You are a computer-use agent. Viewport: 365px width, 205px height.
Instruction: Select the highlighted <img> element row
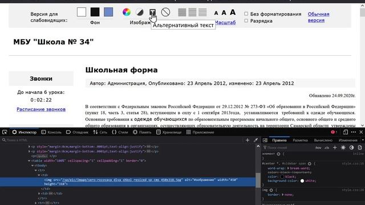128,182
